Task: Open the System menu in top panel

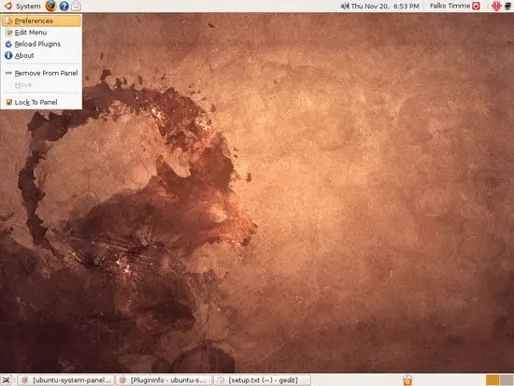Action: [28, 7]
